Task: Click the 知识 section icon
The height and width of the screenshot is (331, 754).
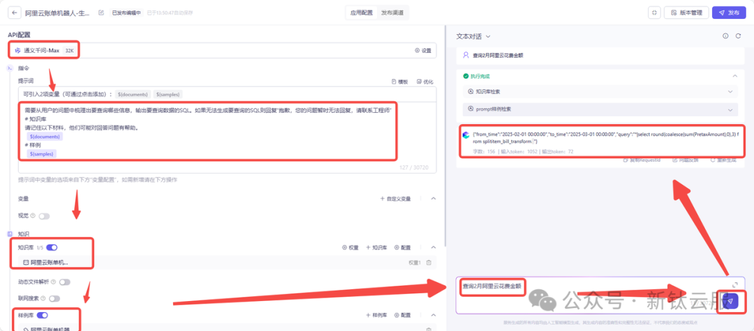Action: 9,234
